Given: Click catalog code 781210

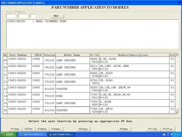Looking at the screenshot, I should pyautogui.click(x=49, y=61).
